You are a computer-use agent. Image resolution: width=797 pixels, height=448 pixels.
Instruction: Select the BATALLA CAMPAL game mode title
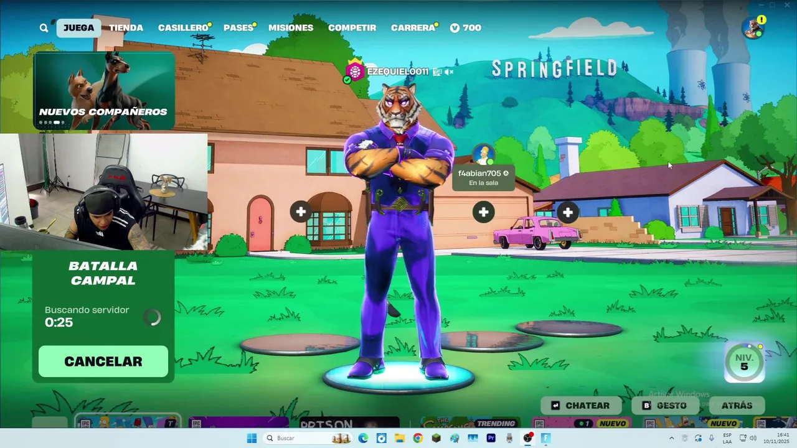[x=103, y=273]
